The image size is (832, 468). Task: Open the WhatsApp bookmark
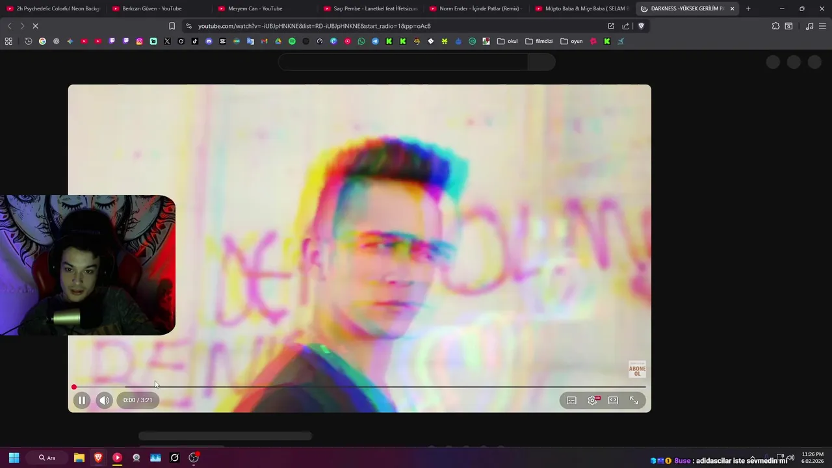click(x=361, y=41)
